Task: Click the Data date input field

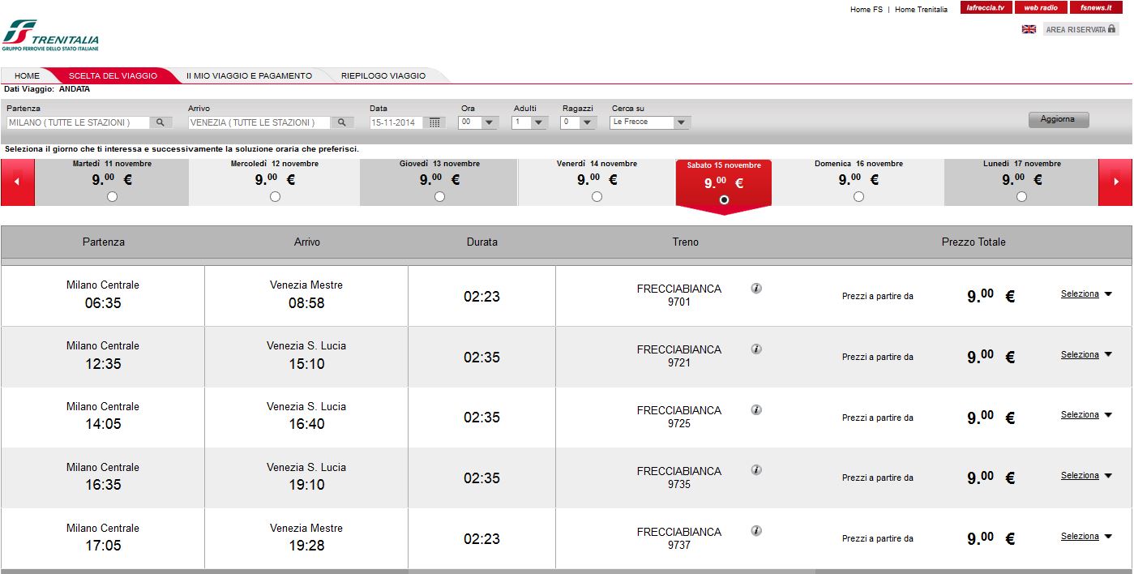Action: click(397, 122)
